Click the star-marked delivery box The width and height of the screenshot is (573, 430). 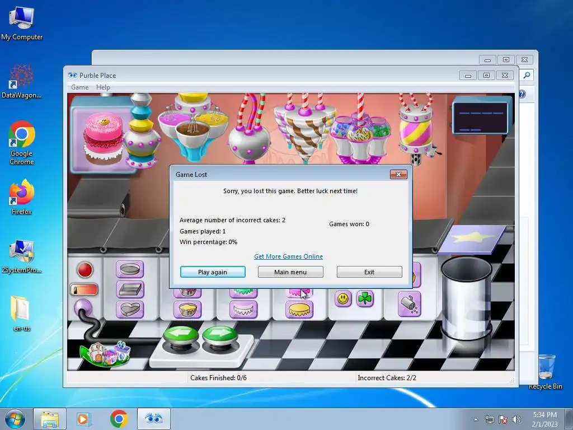tap(472, 240)
